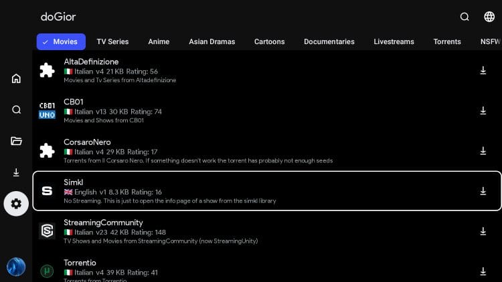The image size is (502, 282).
Task: Switch to the TV Series tab
Action: point(112,41)
